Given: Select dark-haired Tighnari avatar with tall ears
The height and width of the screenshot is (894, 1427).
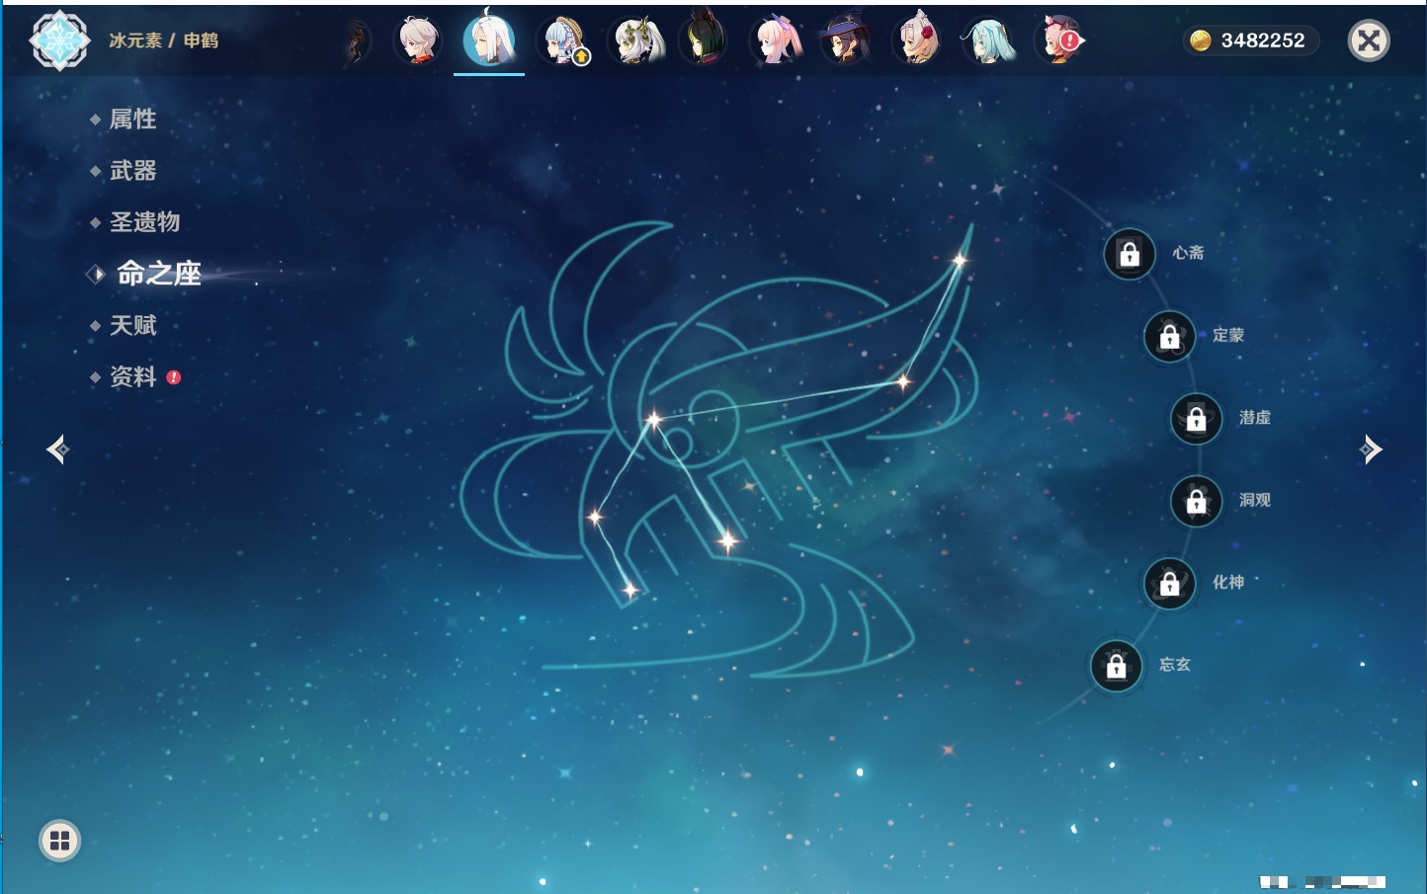Looking at the screenshot, I should point(705,40).
